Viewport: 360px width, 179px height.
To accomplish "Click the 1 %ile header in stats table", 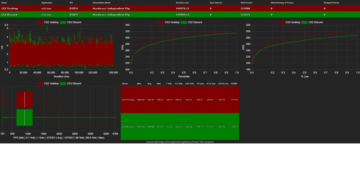I will 169,84.
